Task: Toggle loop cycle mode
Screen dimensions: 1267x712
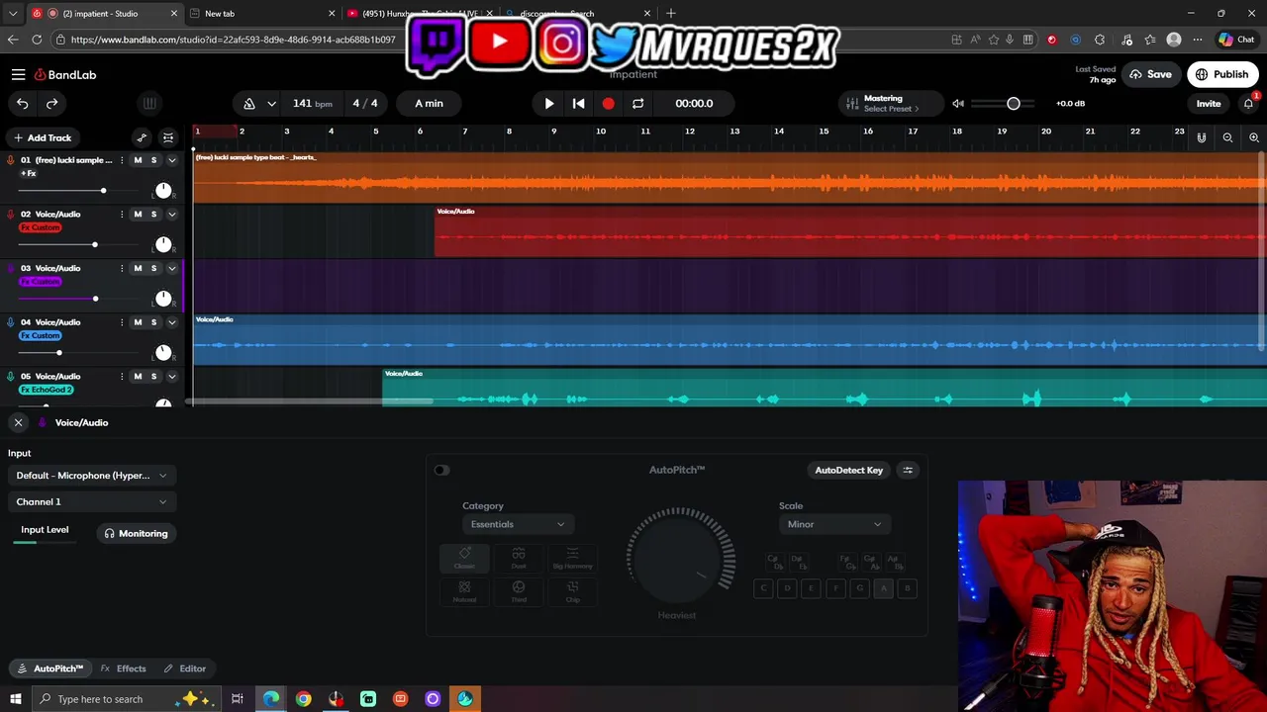Action: 637,103
